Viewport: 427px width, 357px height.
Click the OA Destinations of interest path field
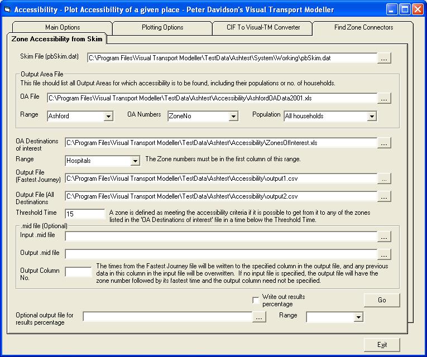click(221, 143)
